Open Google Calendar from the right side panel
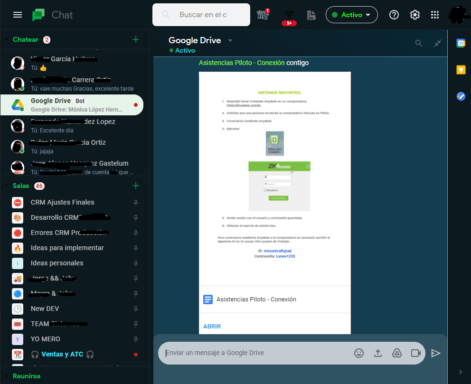 (x=461, y=43)
